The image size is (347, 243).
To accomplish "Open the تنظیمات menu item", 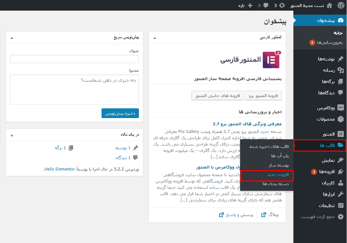I will pyautogui.click(x=320, y=205).
